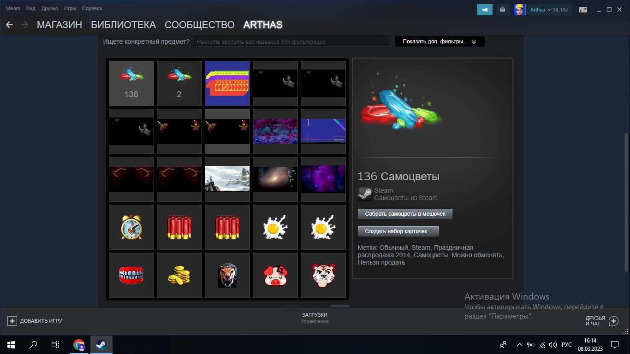Select the 136 gems inventory item
The height and width of the screenshot is (354, 630).
point(131,83)
